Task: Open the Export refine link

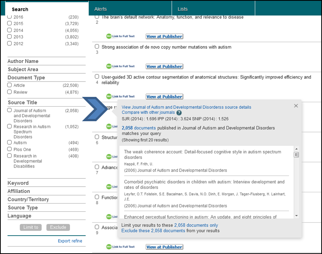Action: tap(70, 241)
